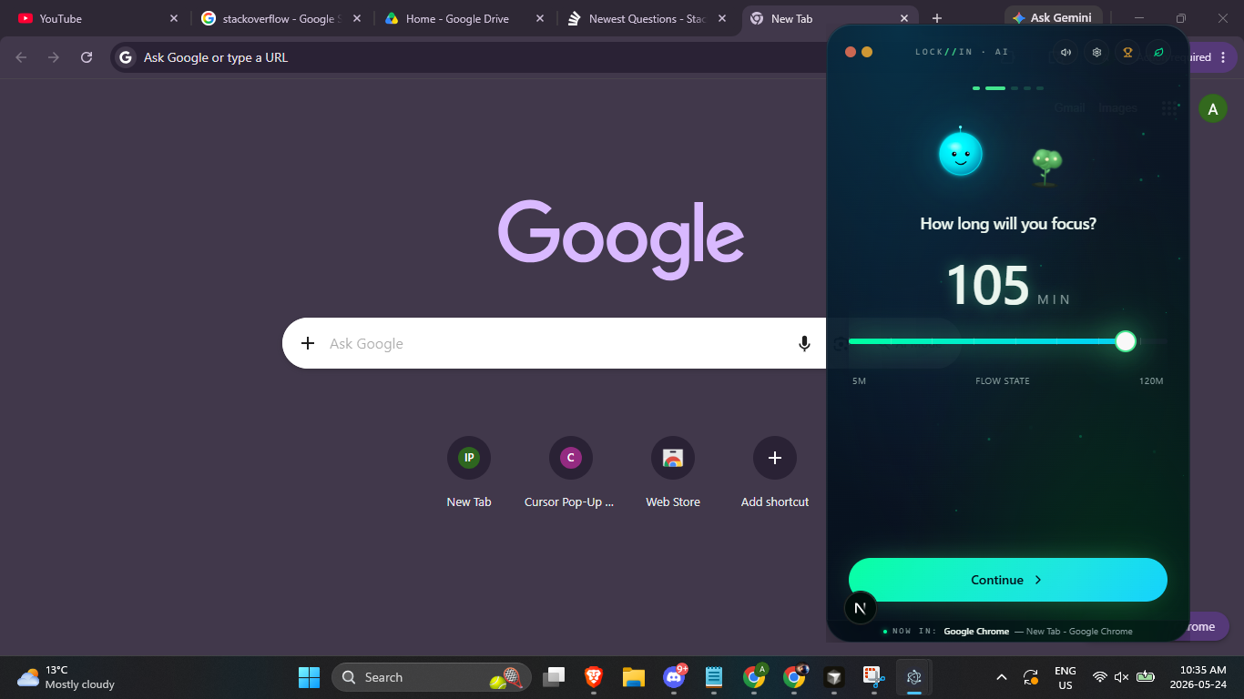
Task: Close the Home - Google Drive tab
Action: (540, 18)
